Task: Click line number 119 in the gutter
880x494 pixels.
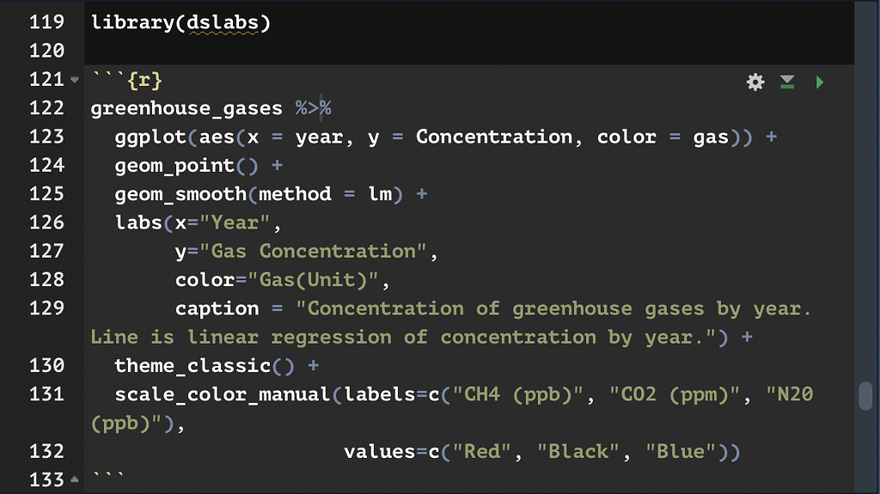Action: [46, 22]
